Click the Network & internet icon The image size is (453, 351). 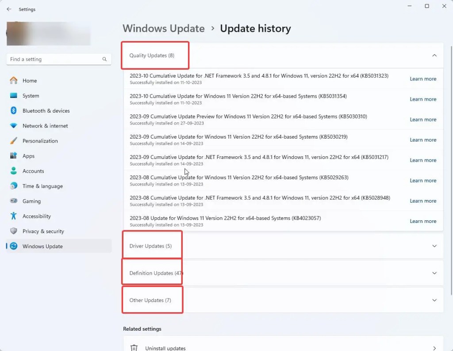click(14, 126)
